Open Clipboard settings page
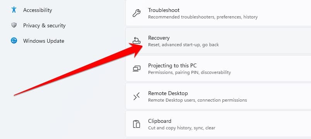The width and height of the screenshot is (311, 139). pos(218,124)
